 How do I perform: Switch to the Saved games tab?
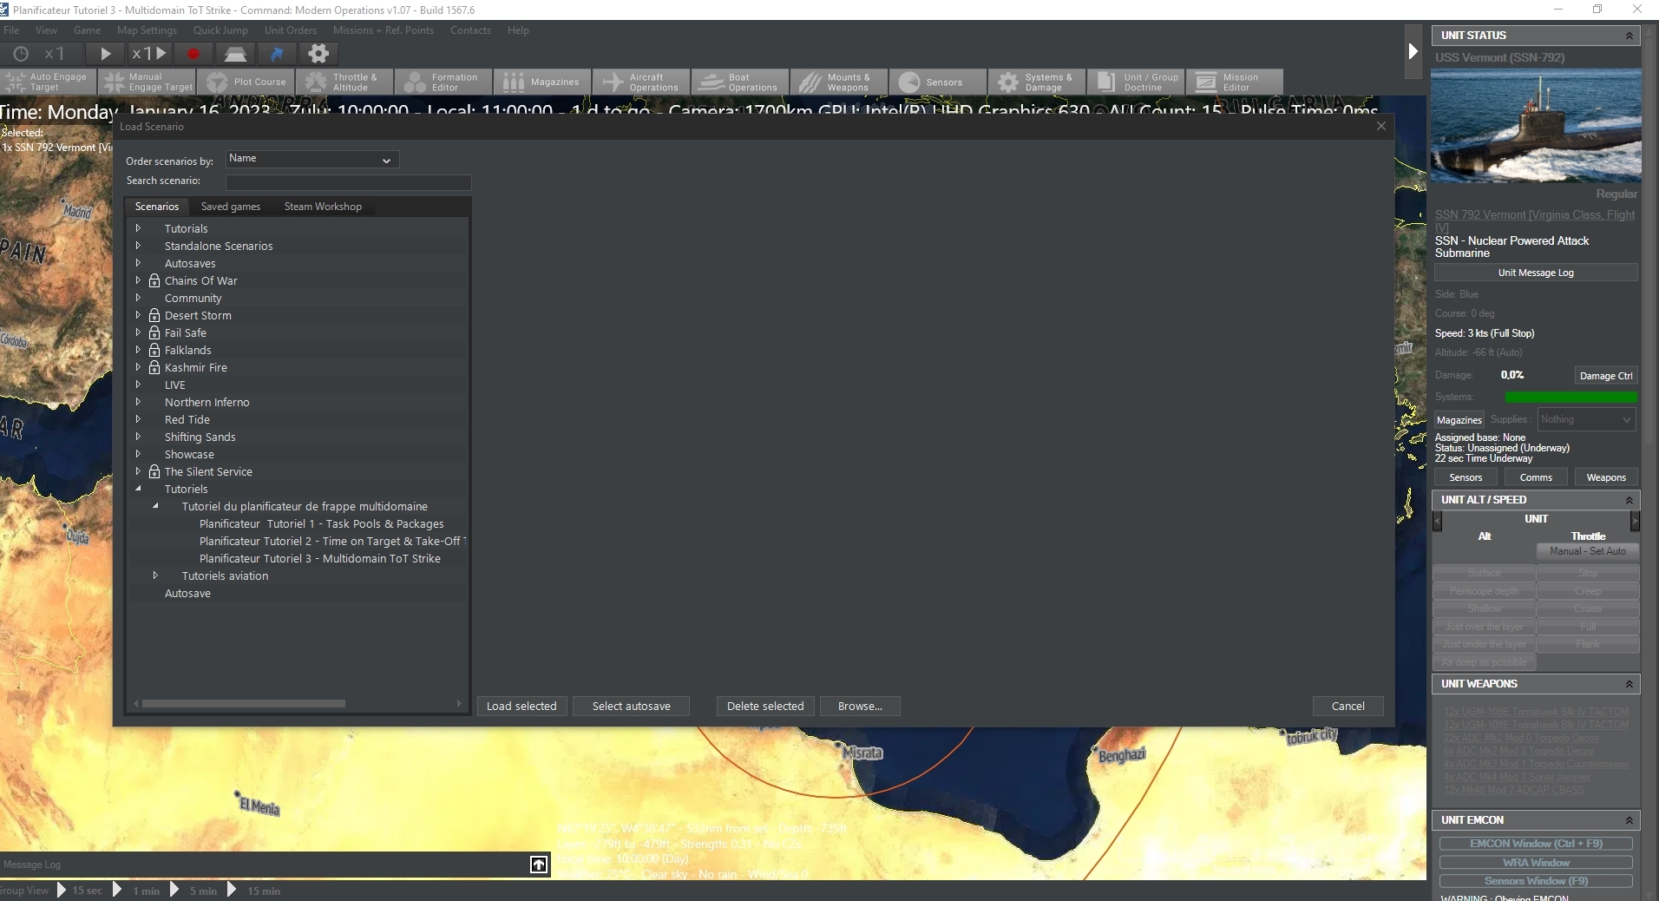231,207
